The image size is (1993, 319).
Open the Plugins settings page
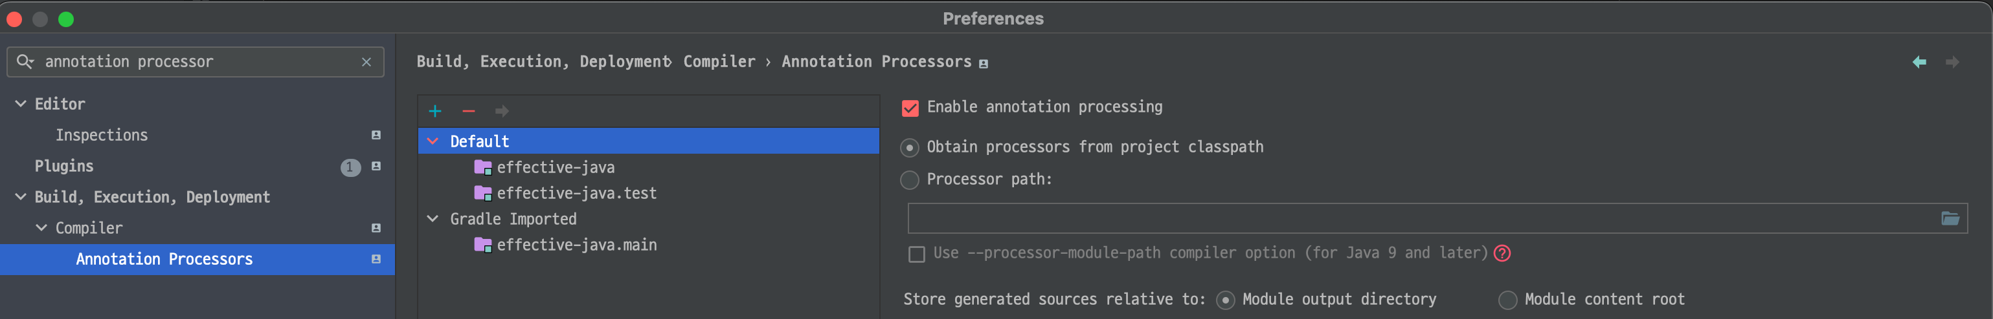(x=64, y=166)
